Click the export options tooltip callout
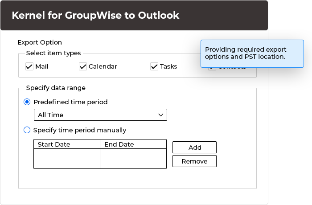 (252, 54)
